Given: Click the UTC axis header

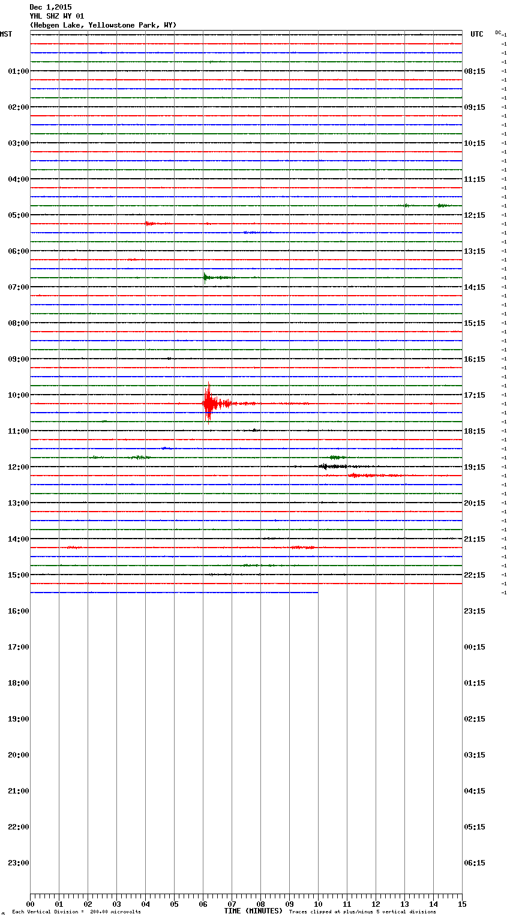Looking at the screenshot, I should tap(477, 34).
